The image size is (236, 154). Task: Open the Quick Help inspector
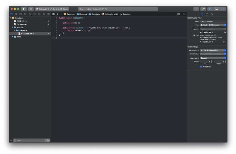[x=212, y=14]
